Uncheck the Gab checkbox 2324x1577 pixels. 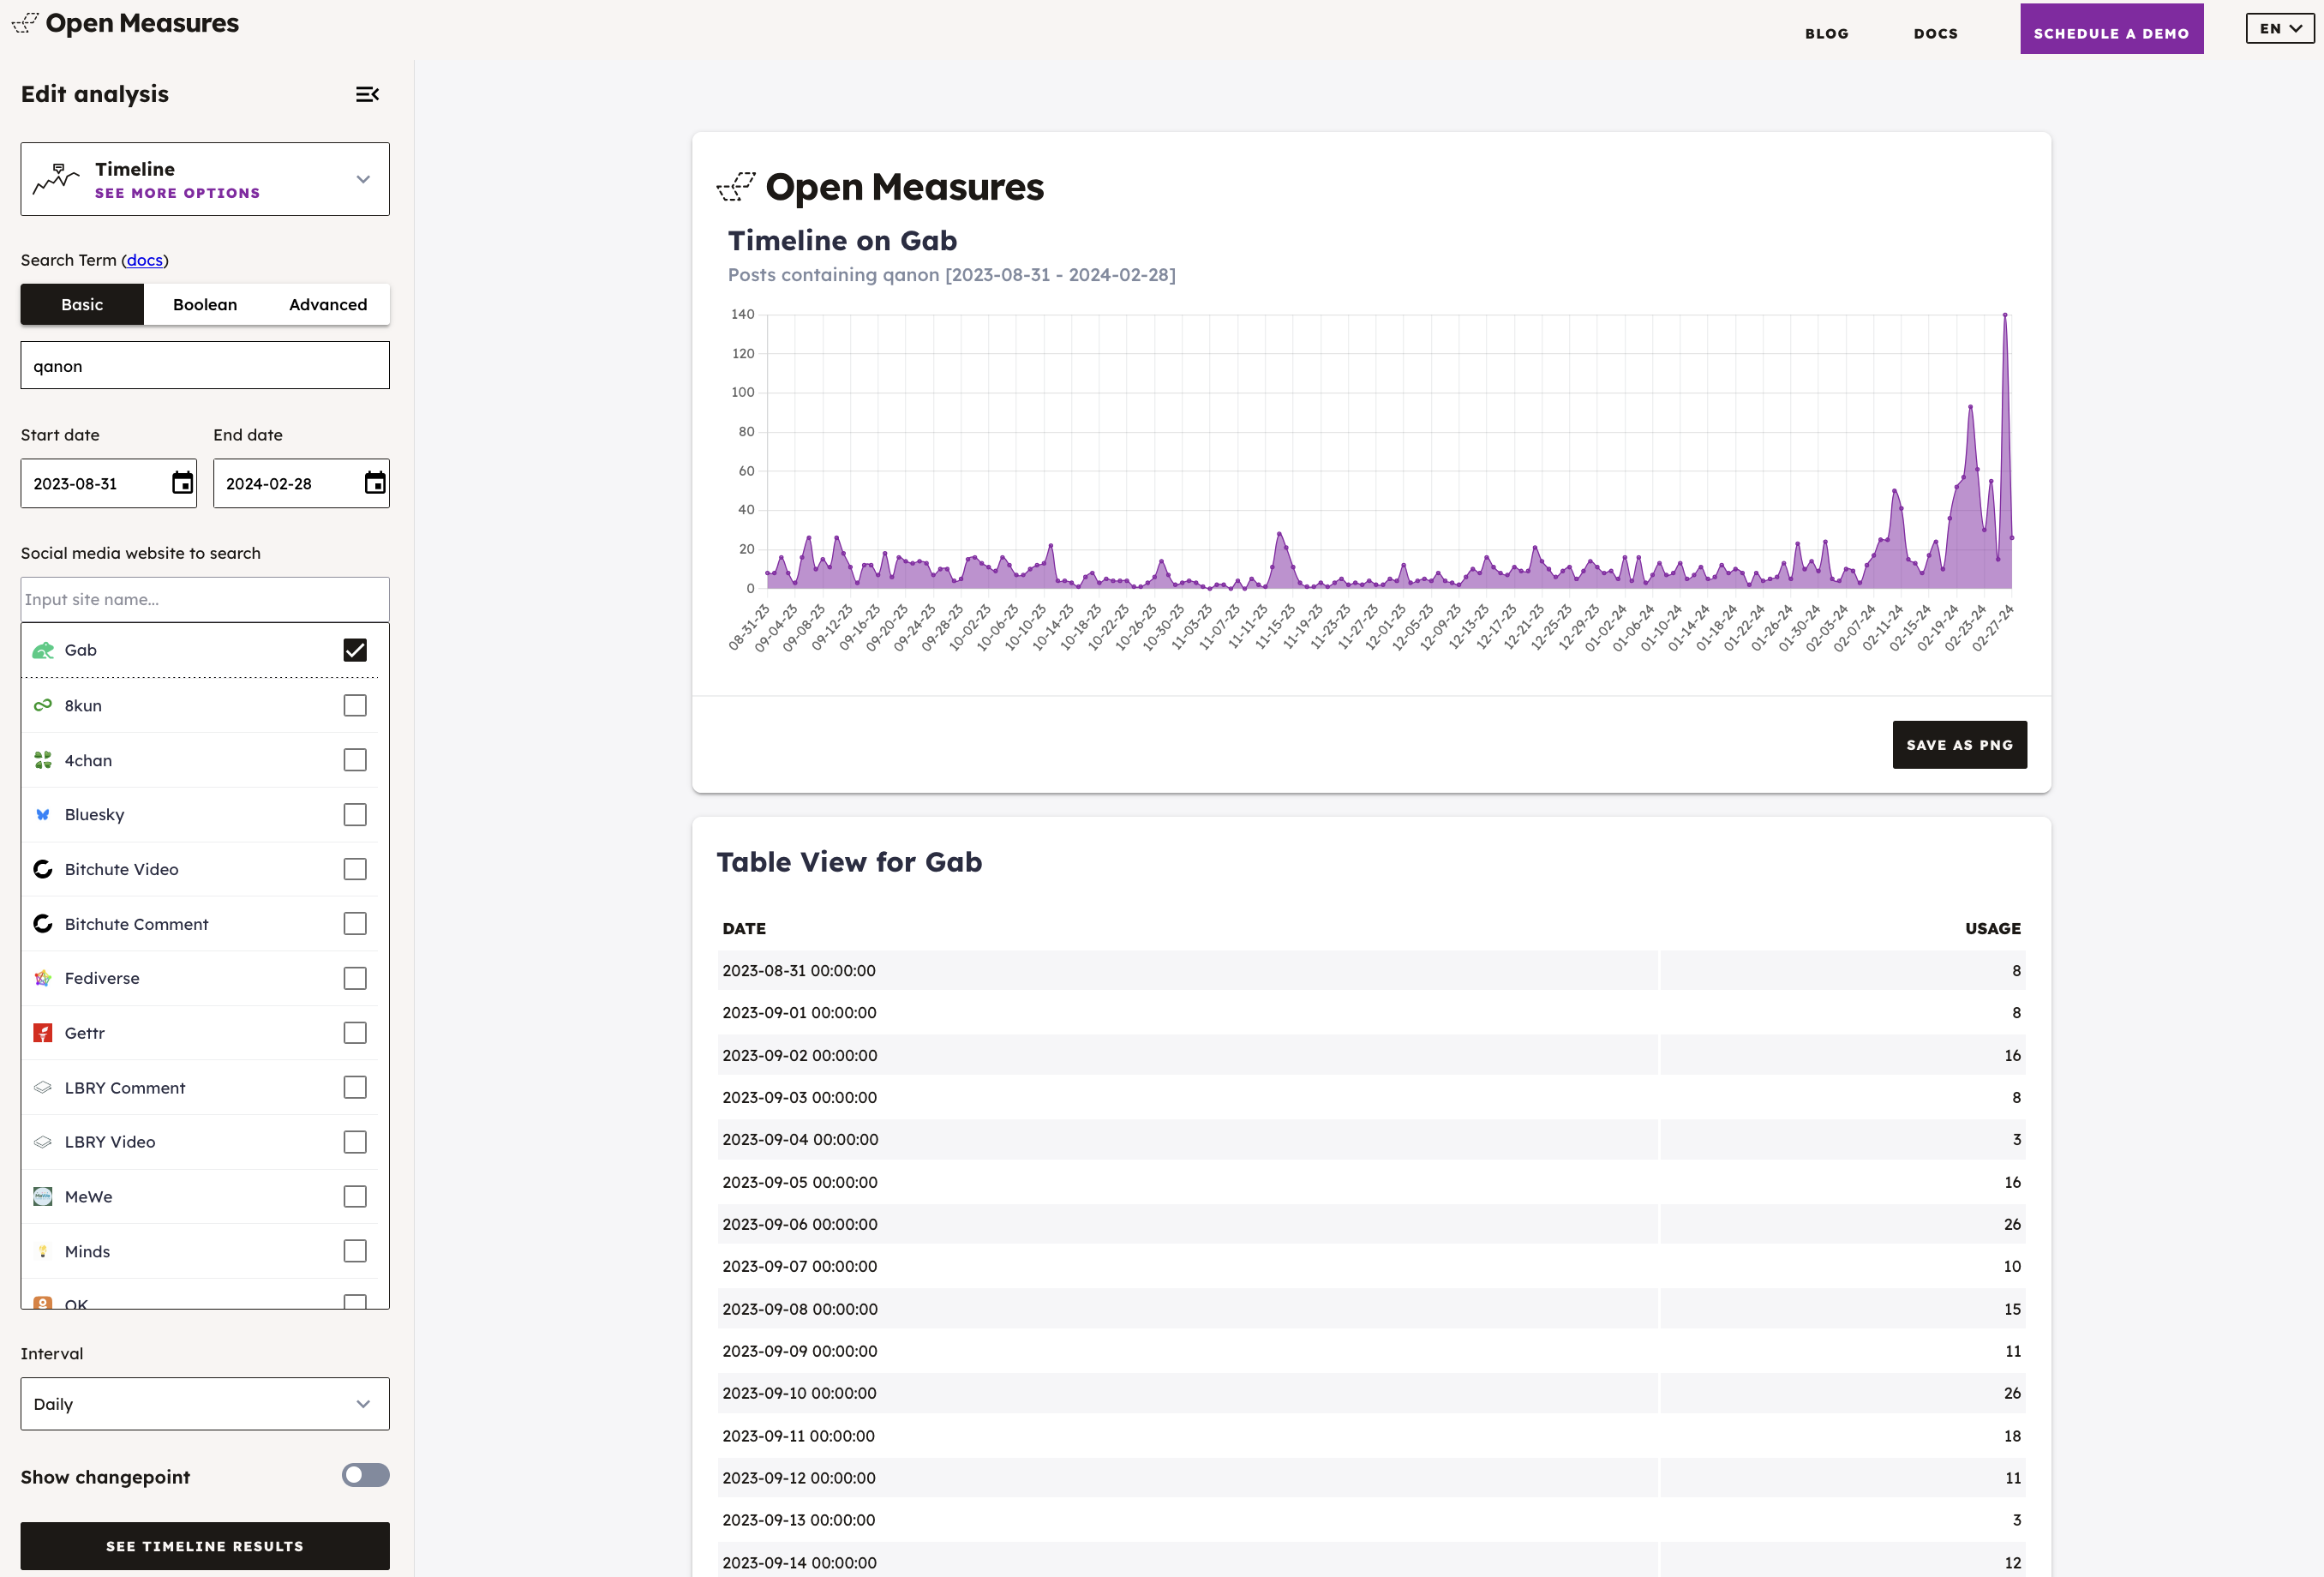[355, 650]
